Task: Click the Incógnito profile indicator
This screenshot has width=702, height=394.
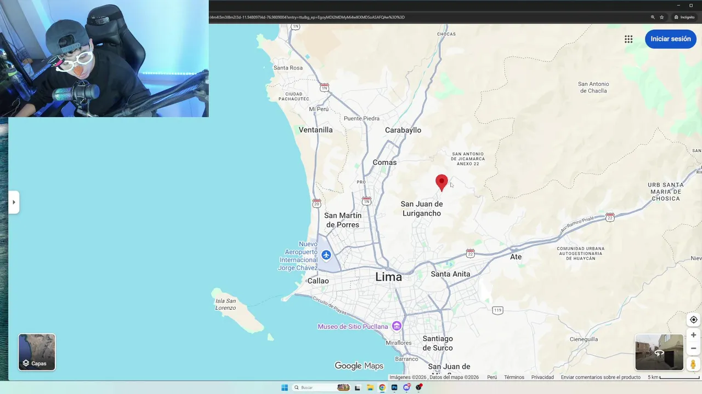Action: coord(684,17)
